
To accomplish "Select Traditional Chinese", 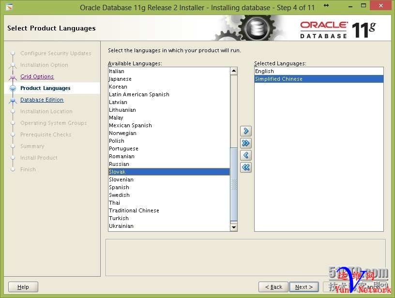I will (x=169, y=210).
